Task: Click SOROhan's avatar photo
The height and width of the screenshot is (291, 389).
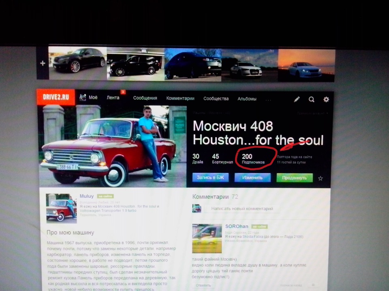Action: tap(207, 238)
